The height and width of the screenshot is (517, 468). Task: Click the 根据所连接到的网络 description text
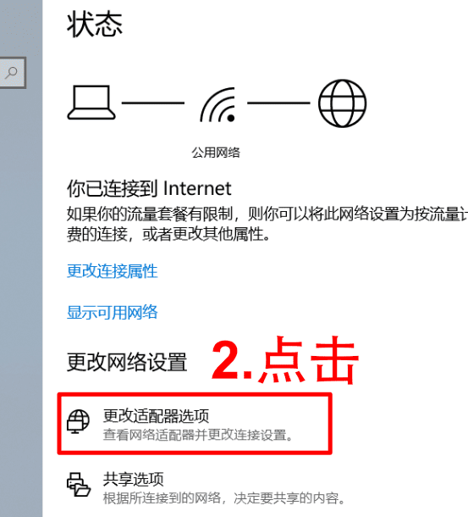[x=224, y=498]
